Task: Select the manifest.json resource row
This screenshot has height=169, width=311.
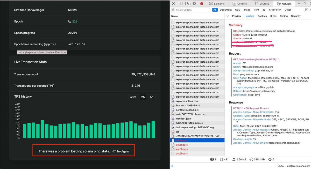Action: click(x=197, y=119)
